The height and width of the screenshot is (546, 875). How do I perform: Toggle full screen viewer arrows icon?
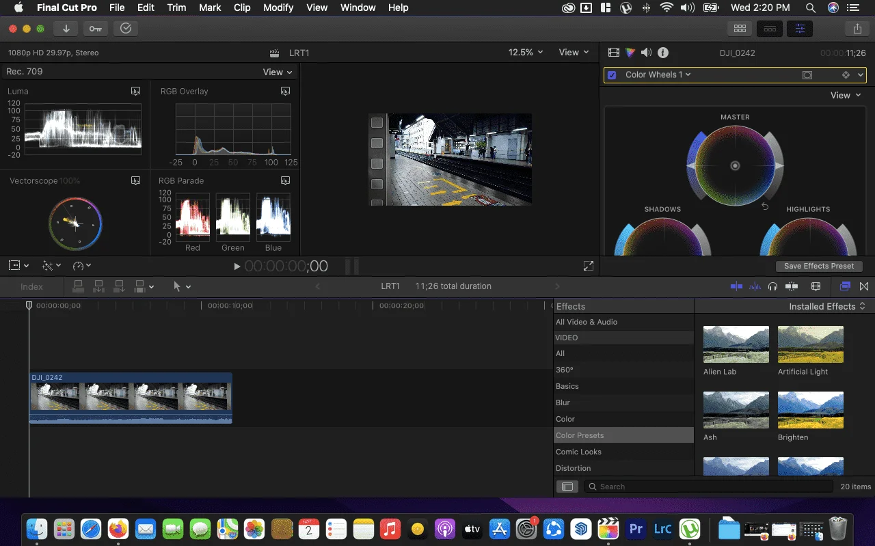pyautogui.click(x=588, y=266)
